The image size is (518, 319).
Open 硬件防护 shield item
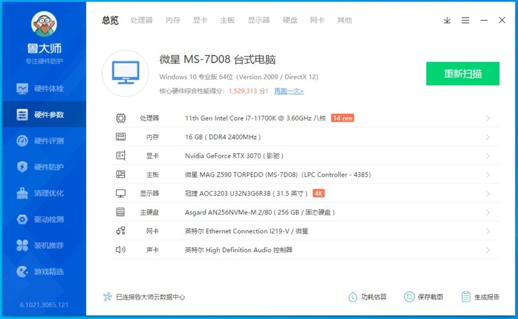(x=42, y=167)
